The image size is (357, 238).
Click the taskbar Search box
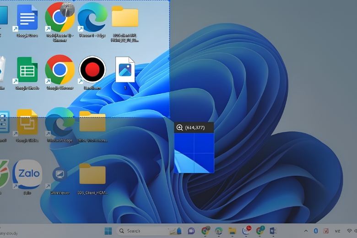149,231
